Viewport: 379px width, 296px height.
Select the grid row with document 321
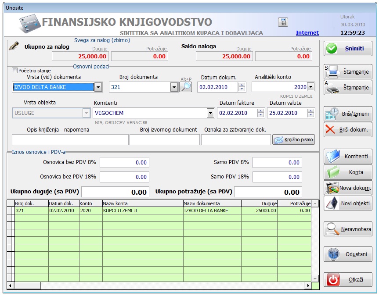(132, 211)
